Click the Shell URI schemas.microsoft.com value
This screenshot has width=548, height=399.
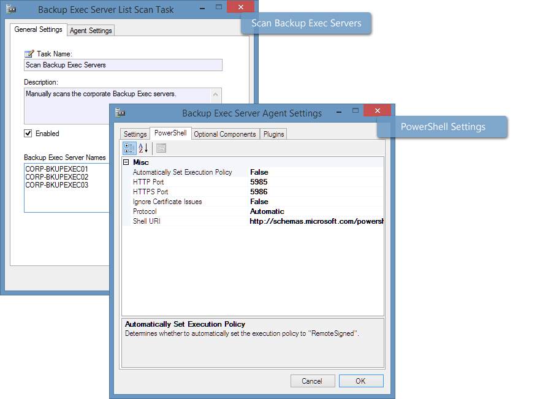[316, 221]
